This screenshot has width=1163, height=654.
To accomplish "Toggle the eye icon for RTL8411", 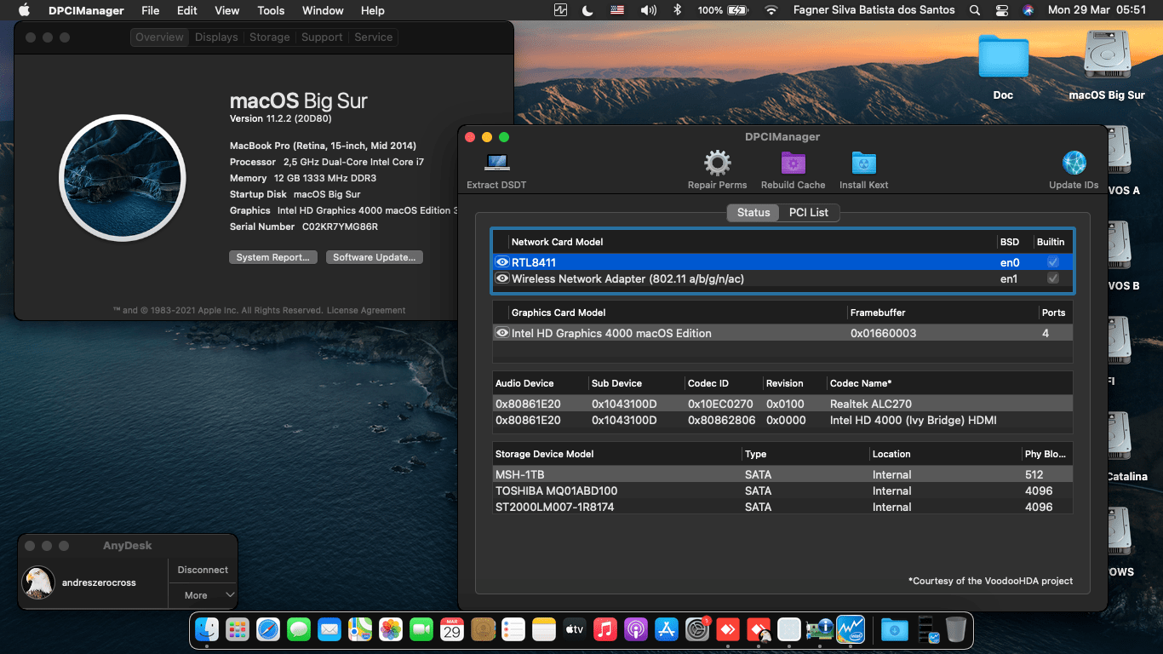I will point(502,262).
